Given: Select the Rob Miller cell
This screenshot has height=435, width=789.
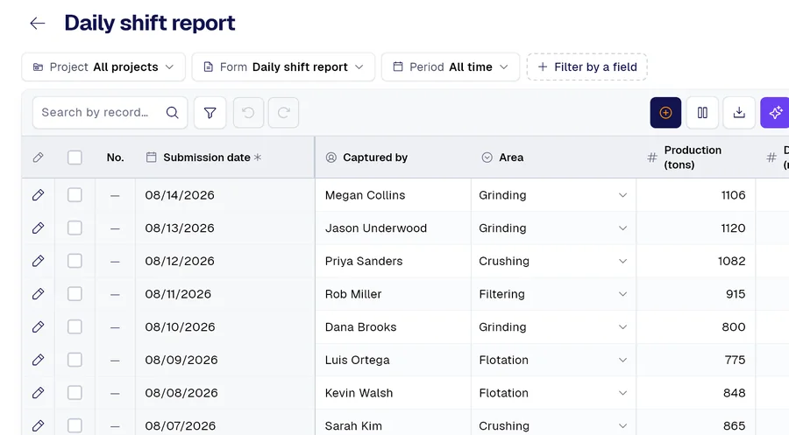Looking at the screenshot, I should click(394, 294).
